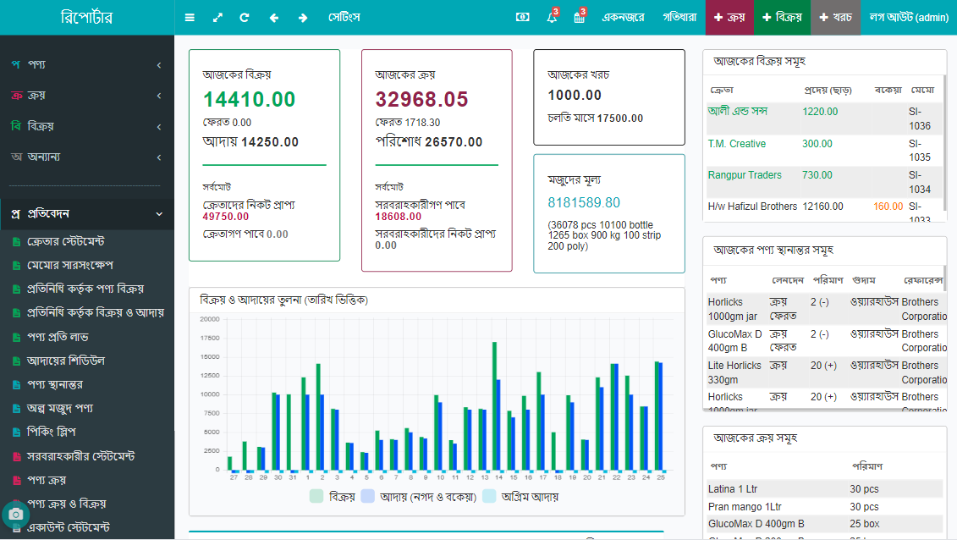Open সেটিংস in the top bar

[344, 18]
